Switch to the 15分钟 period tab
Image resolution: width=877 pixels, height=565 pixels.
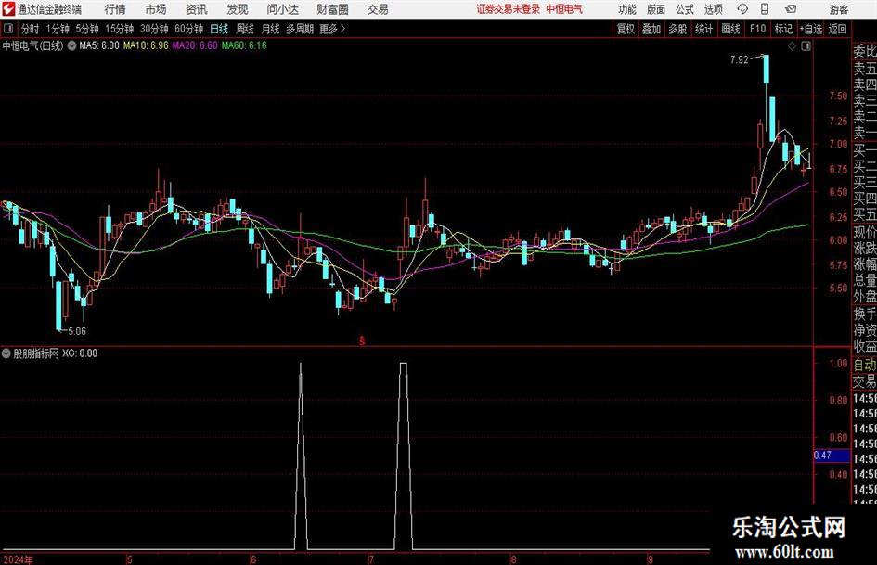coord(120,29)
